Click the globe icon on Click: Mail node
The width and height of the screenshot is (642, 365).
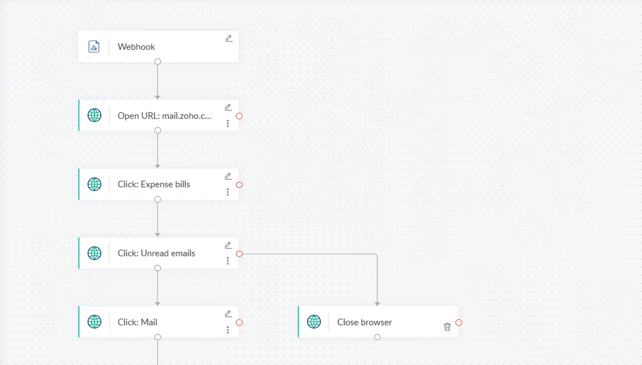point(94,321)
